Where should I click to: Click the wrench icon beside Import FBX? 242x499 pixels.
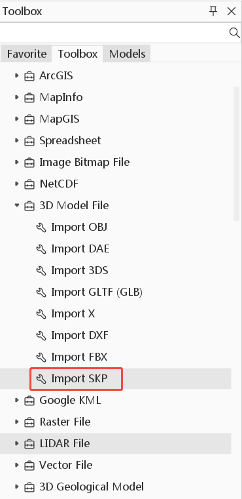(41, 357)
